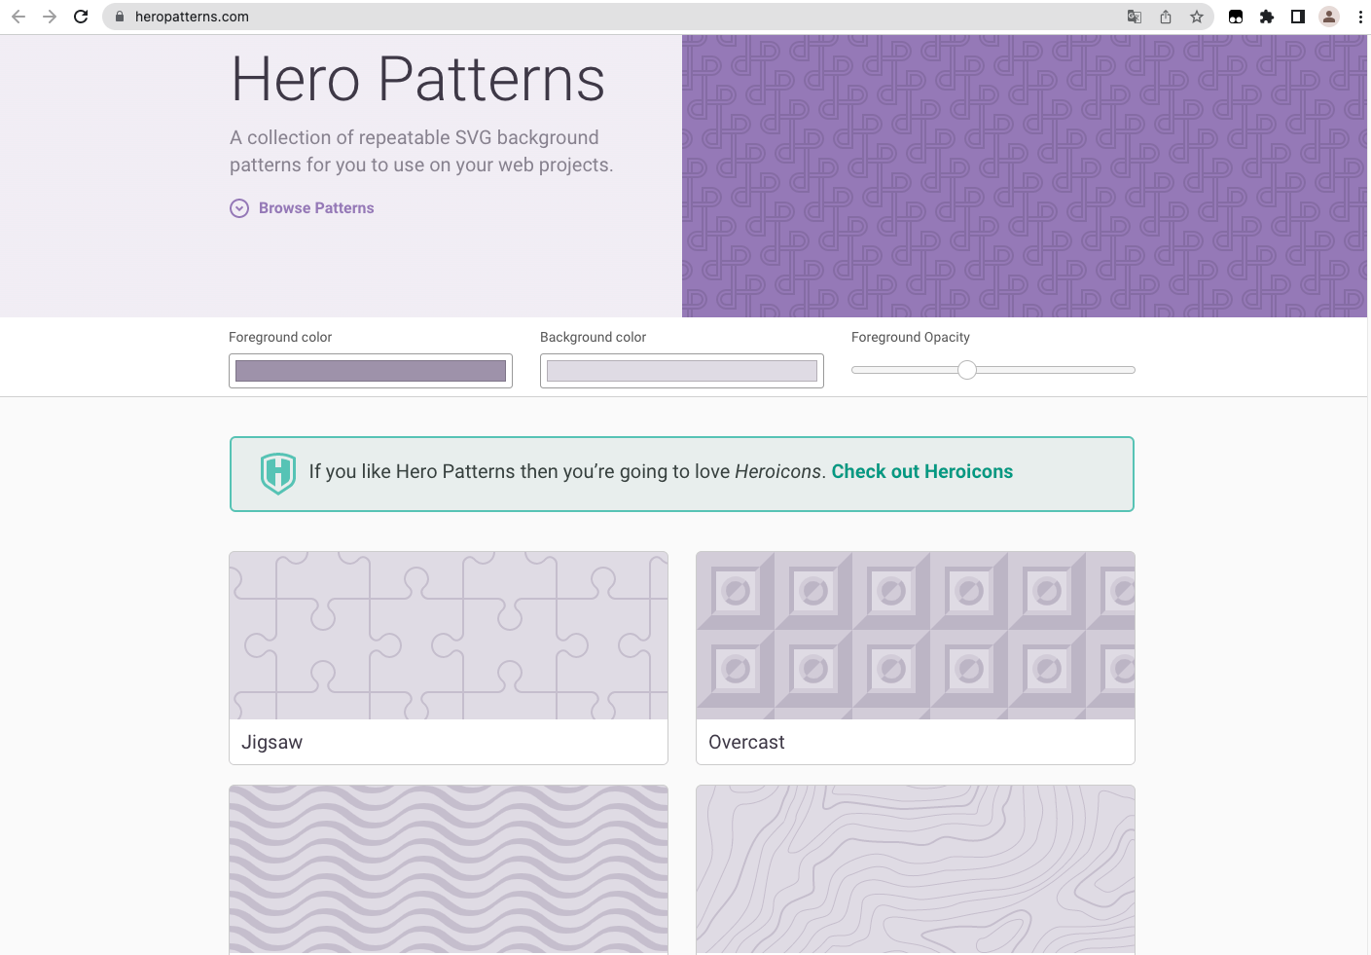Bookmark this page with the star
The width and height of the screenshot is (1371, 955).
coord(1197,17)
